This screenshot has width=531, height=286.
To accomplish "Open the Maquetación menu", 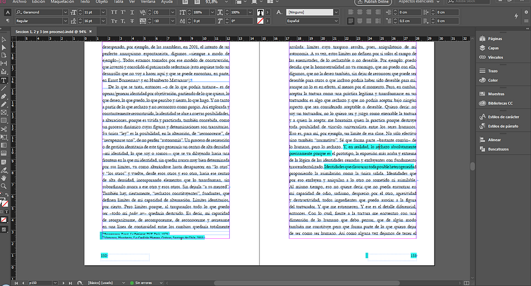I will pos(62,2).
